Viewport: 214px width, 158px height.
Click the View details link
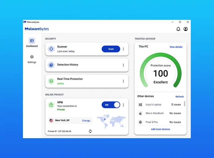(x=176, y=47)
